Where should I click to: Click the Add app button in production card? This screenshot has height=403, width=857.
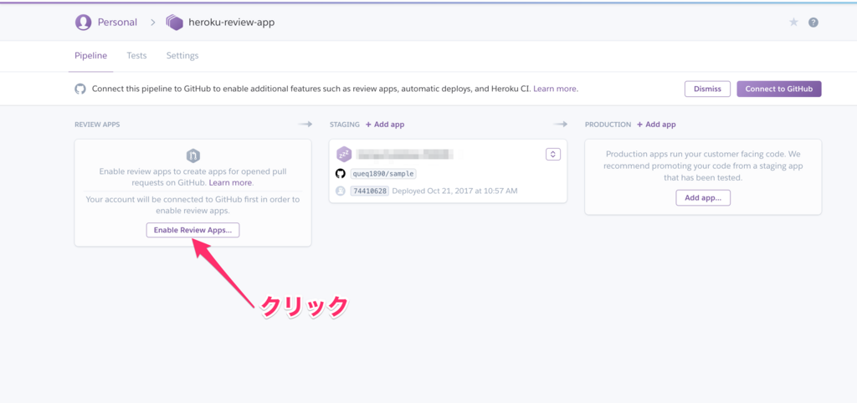point(703,197)
